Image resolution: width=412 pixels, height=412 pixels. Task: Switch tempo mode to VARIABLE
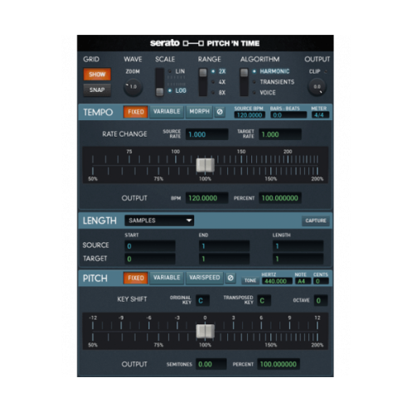click(167, 112)
